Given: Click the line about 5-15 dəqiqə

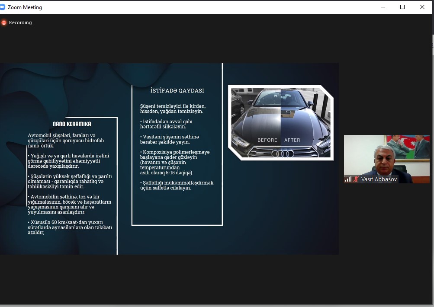Looking at the screenshot, I should click(166, 173).
